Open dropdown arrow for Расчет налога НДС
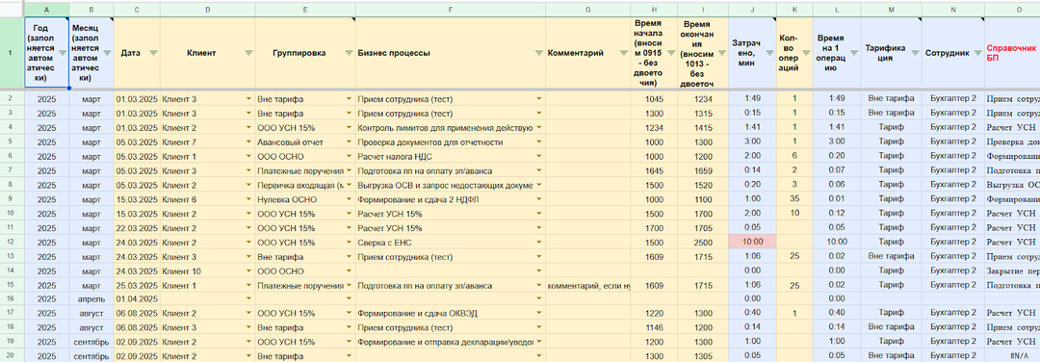Viewport: 1040px width, 362px height. [538, 156]
